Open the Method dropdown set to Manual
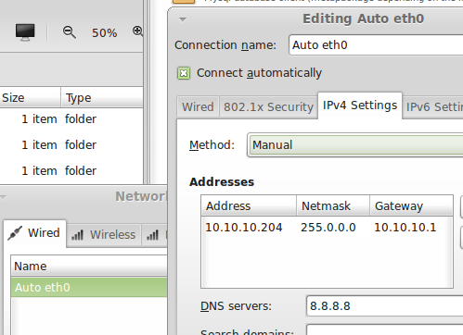This screenshot has width=463, height=335. coord(355,145)
